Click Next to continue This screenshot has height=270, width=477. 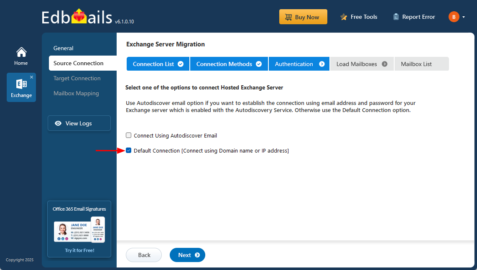tap(187, 255)
